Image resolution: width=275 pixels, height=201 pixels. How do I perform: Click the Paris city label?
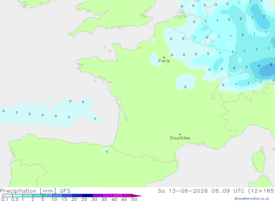[164, 61]
